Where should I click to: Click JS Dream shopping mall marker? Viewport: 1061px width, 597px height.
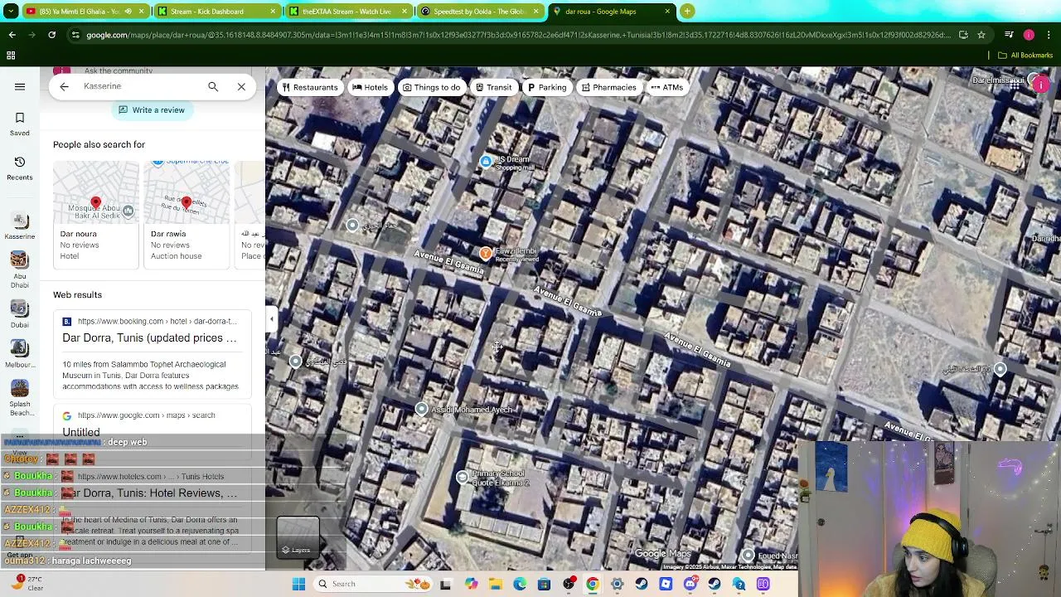pyautogui.click(x=486, y=163)
